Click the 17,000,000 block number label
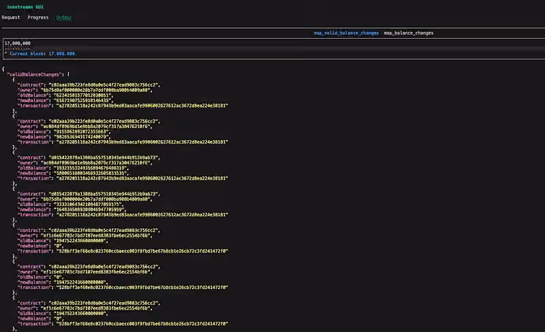The image size is (545, 332). click(18, 43)
